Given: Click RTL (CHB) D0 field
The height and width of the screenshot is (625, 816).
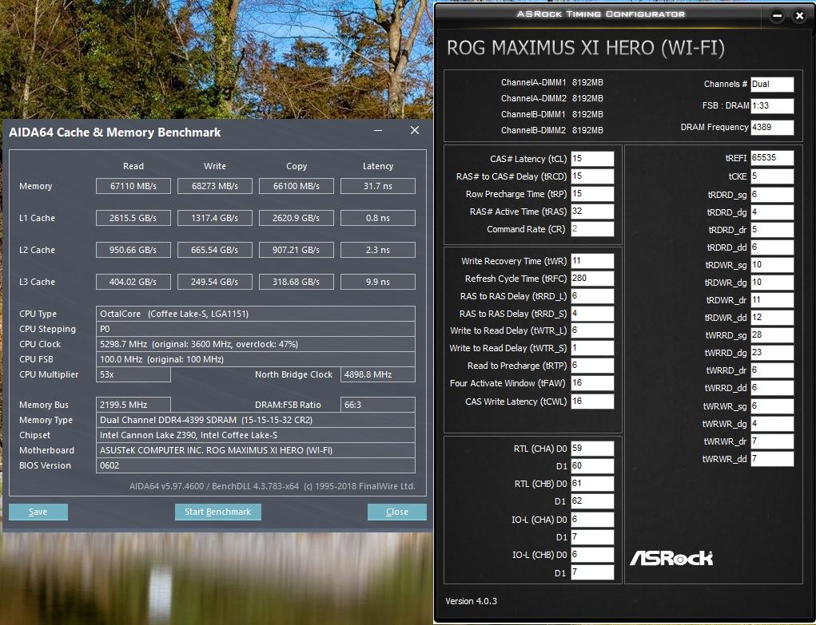Looking at the screenshot, I should click(x=592, y=484).
